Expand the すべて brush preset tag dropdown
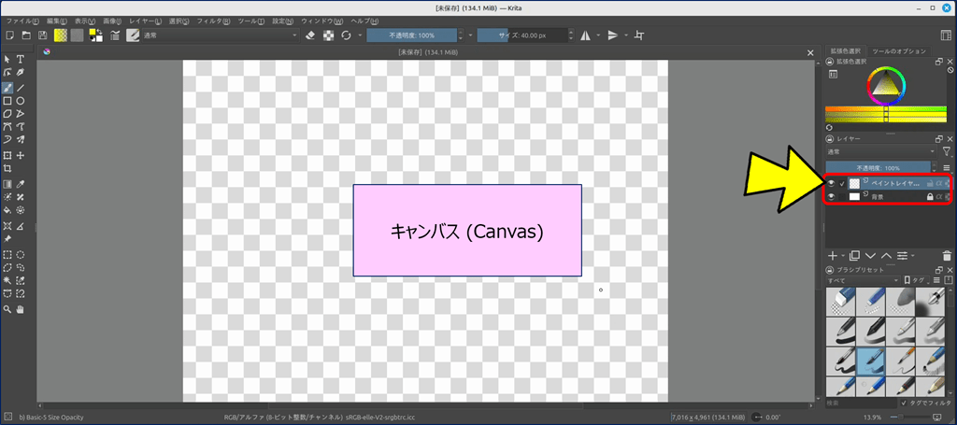Viewport: 957px width, 425px height. pos(862,279)
